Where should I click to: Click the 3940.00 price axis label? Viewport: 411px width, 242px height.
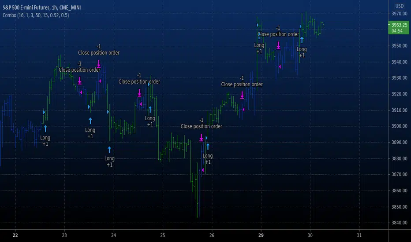(x=400, y=62)
